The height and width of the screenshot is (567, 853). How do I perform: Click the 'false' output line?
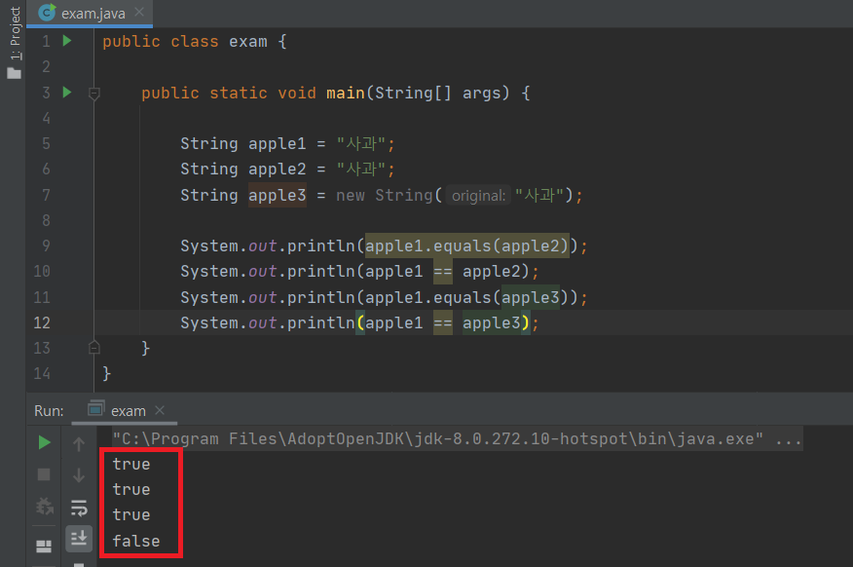point(136,541)
